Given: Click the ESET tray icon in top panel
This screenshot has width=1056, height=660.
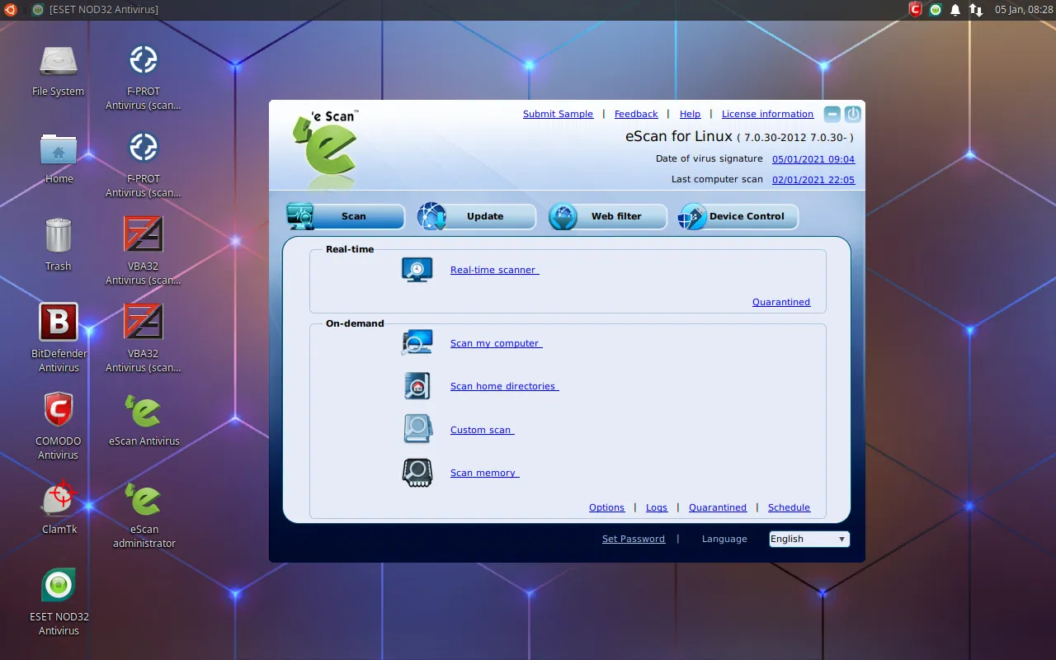Looking at the screenshot, I should tap(935, 10).
